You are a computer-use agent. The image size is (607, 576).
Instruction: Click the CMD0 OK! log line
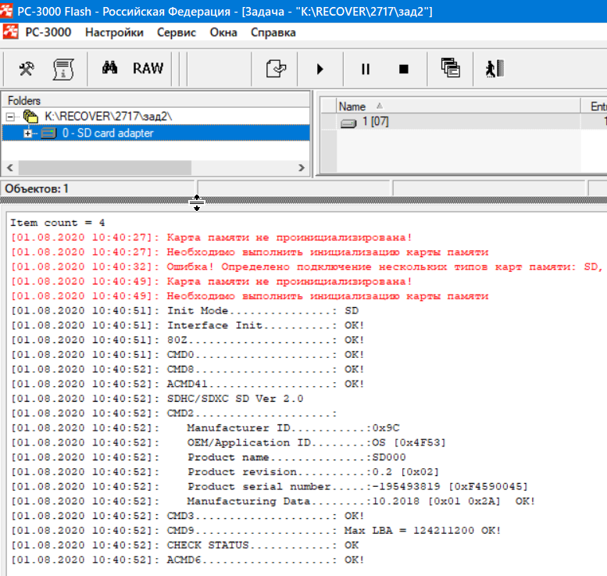point(187,355)
